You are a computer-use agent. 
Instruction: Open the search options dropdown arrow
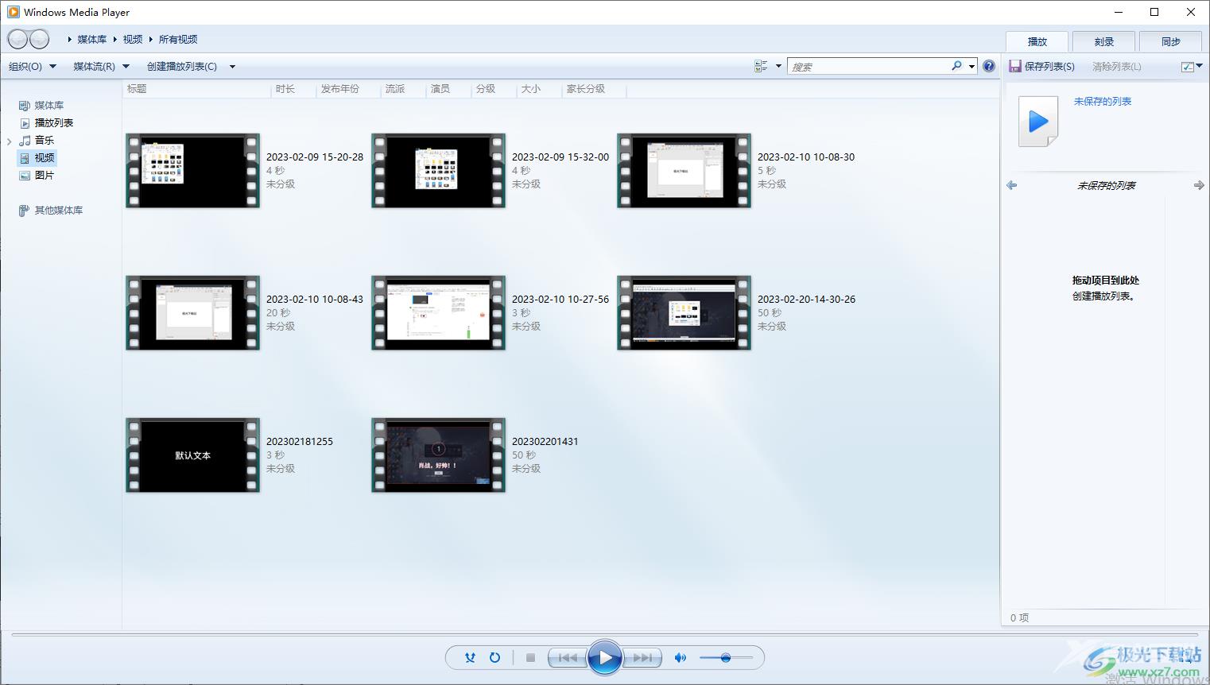tap(971, 67)
